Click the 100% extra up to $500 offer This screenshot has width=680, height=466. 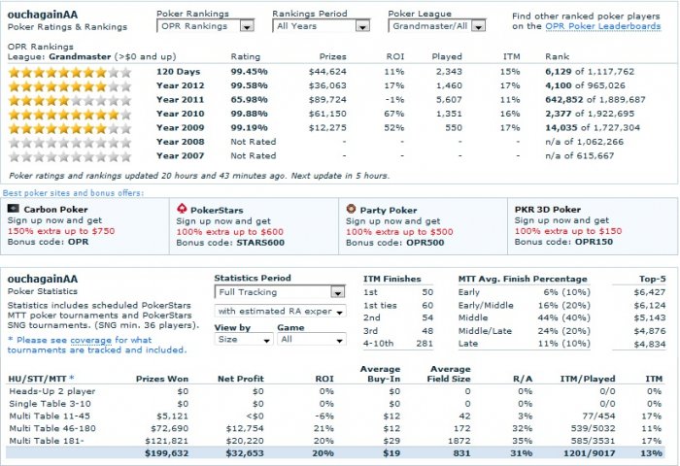pyautogui.click(x=399, y=232)
